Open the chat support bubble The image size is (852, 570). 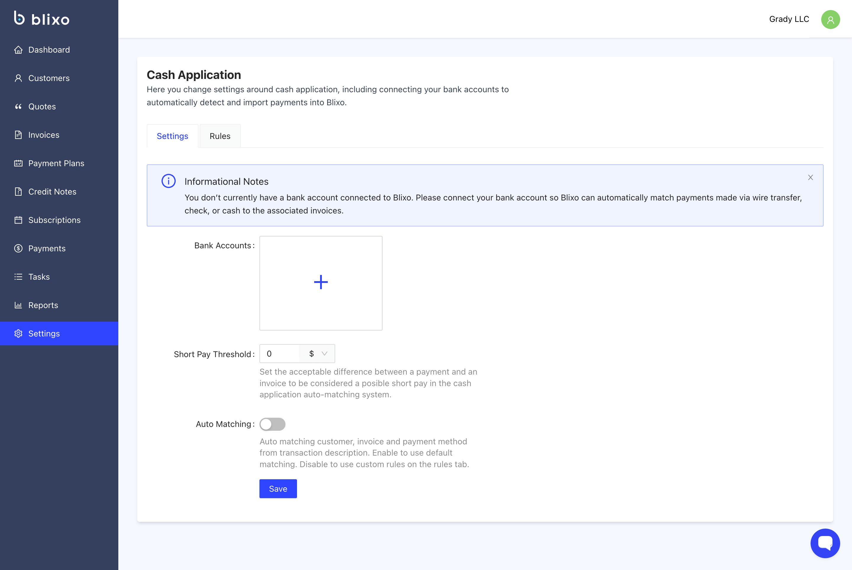click(825, 543)
